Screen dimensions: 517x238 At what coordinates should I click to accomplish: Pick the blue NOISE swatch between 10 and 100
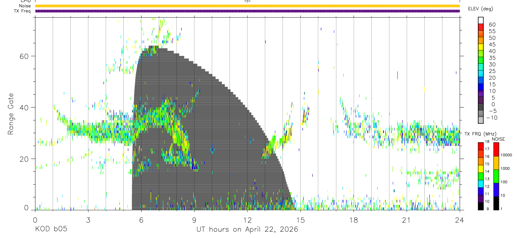pyautogui.click(x=496, y=189)
